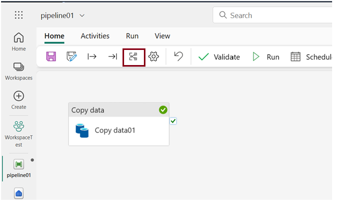Click the edit pipeline pencil icon
Screen dimensions: 354x217
(71, 57)
